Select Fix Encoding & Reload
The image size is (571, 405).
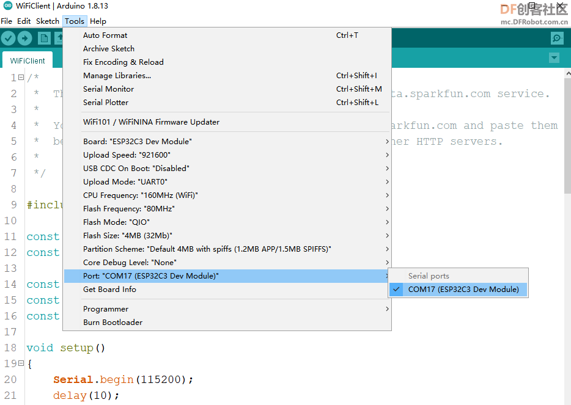pyautogui.click(x=227, y=62)
